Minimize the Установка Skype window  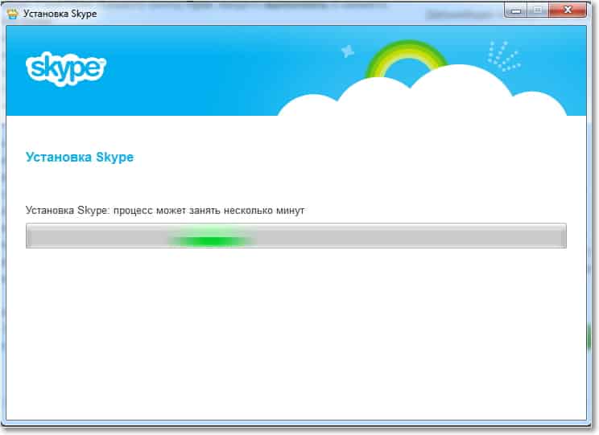[516, 10]
